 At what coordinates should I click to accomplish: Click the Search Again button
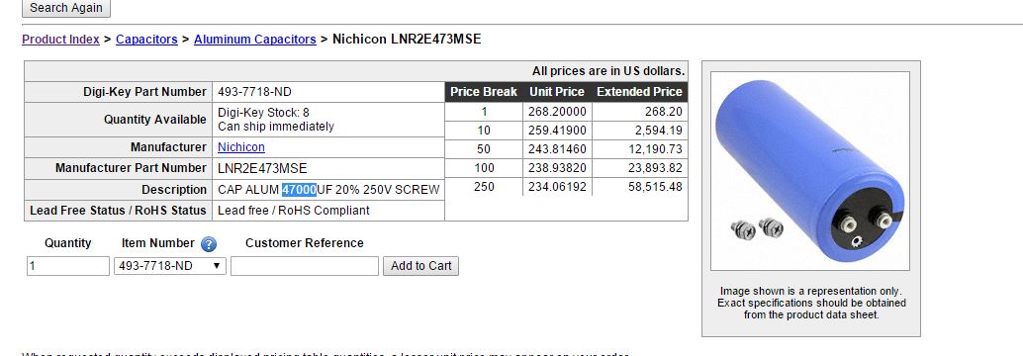pos(66,8)
